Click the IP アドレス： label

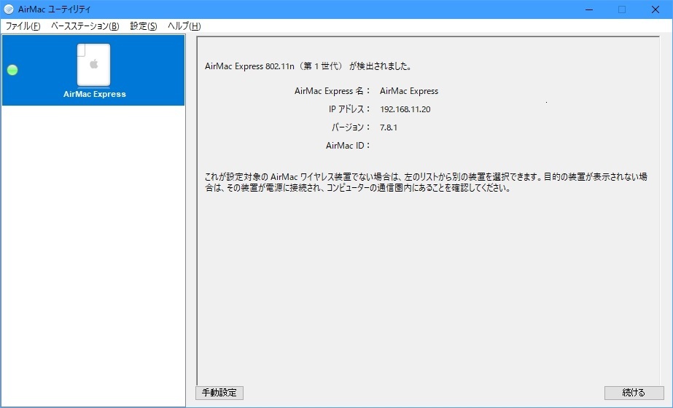349,109
